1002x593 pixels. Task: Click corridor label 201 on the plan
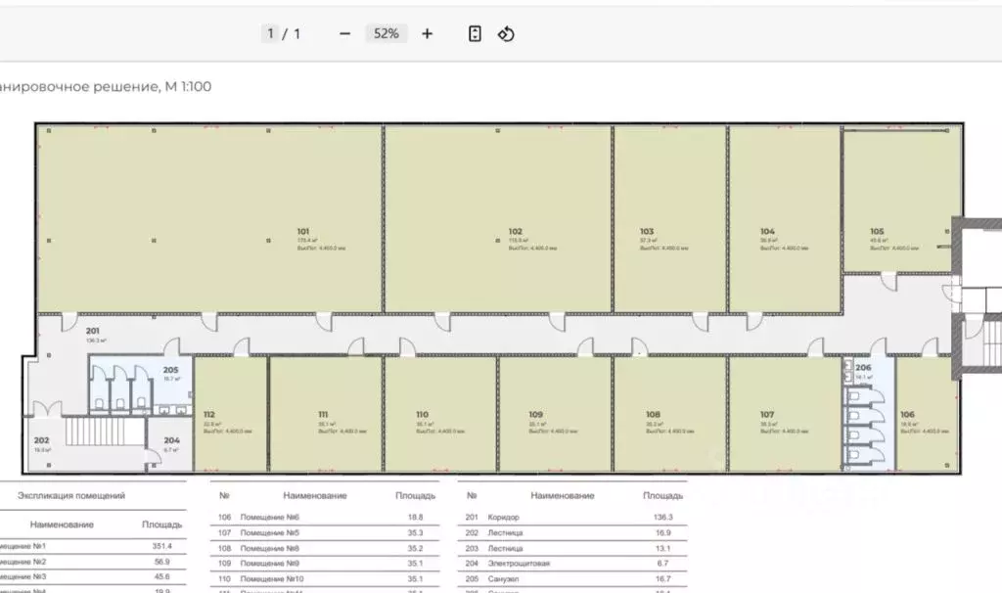(x=93, y=332)
